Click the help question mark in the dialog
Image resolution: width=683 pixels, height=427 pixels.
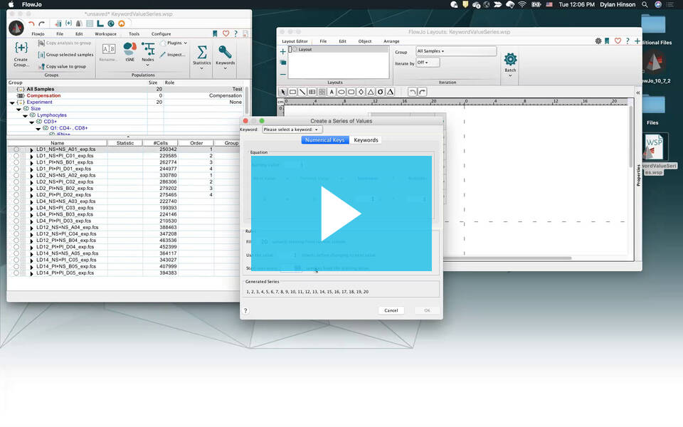coord(245,311)
